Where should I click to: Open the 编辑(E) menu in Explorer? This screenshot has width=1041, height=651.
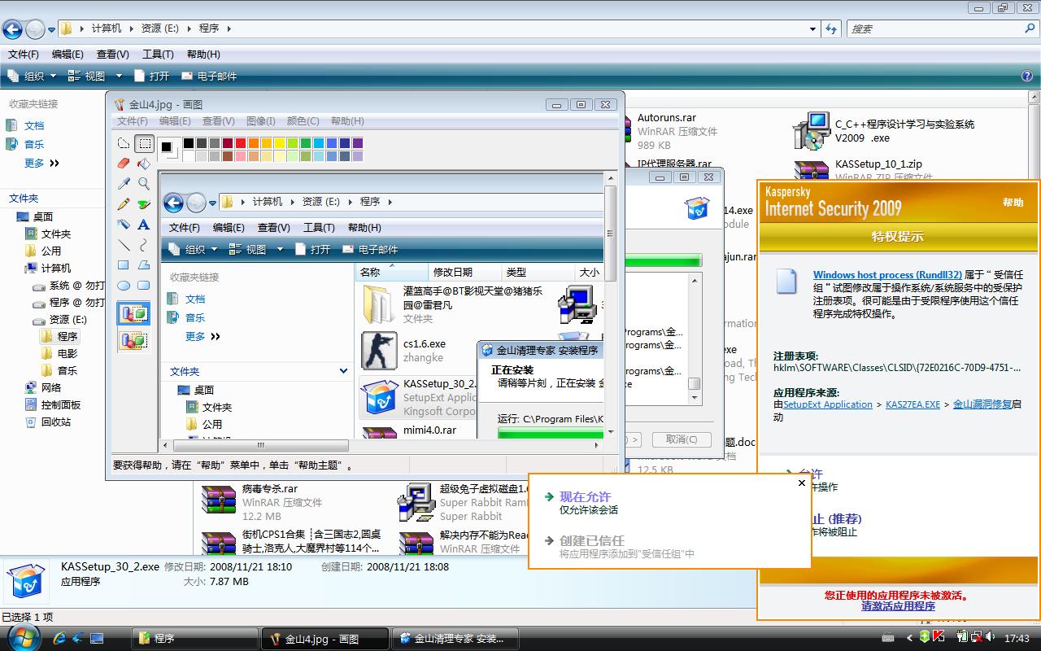click(x=68, y=55)
